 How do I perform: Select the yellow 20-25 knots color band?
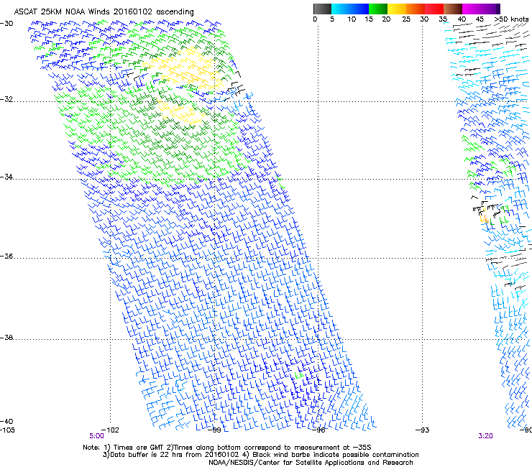(x=397, y=9)
